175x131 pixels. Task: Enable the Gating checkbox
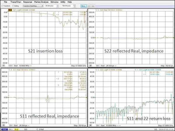[13, 6]
